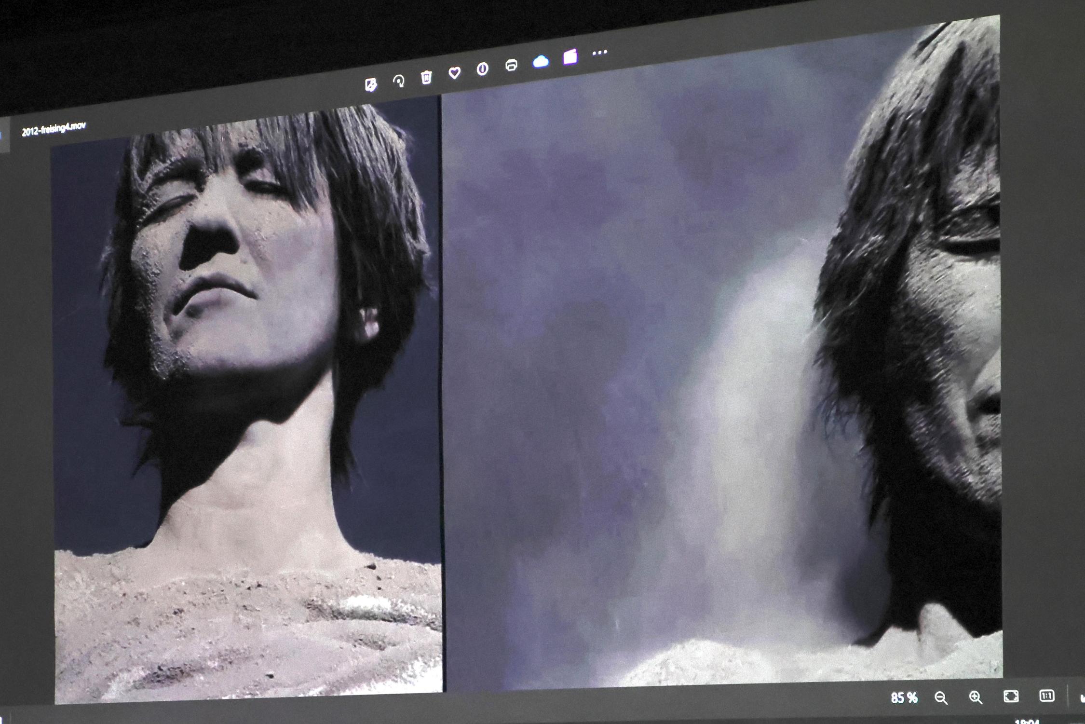Show actual size with the 1:1 button

coord(1046,696)
